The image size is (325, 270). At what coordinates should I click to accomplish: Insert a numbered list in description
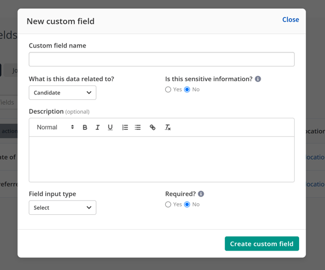coord(125,128)
